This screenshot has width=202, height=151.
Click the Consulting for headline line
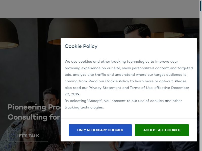(34, 117)
